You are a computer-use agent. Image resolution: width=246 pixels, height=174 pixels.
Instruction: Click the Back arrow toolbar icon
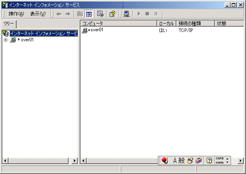(59, 14)
